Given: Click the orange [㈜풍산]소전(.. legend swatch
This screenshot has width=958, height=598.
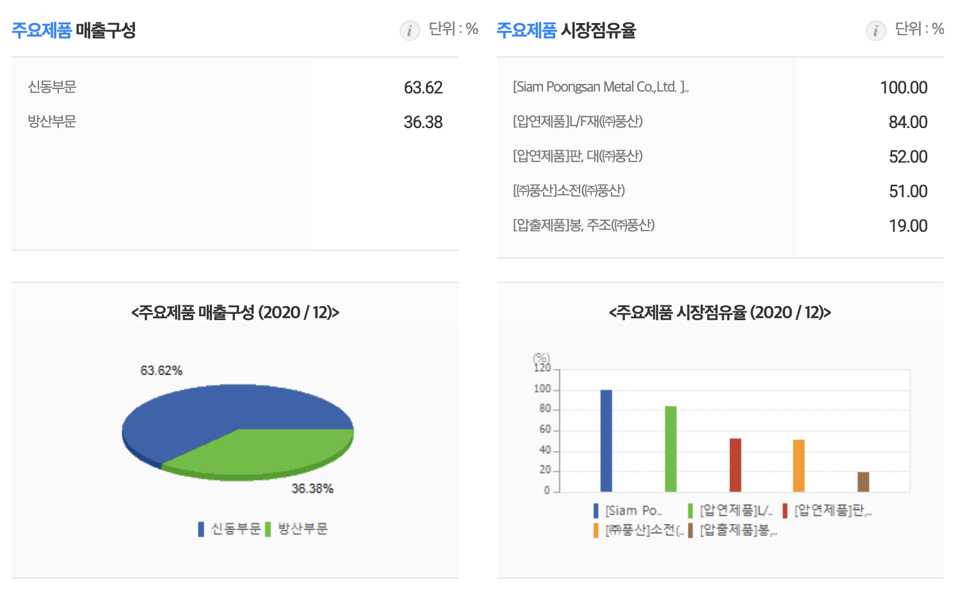Looking at the screenshot, I should [x=596, y=530].
